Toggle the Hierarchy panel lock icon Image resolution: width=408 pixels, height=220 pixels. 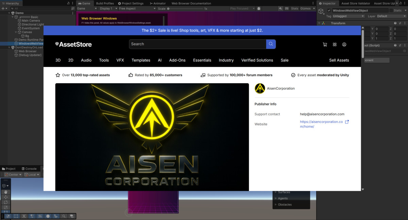(x=68, y=3)
